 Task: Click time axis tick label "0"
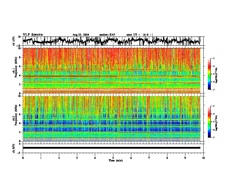23,158
